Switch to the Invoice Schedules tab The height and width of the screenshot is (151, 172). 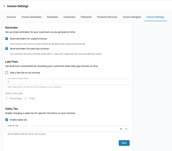[x=32, y=17]
